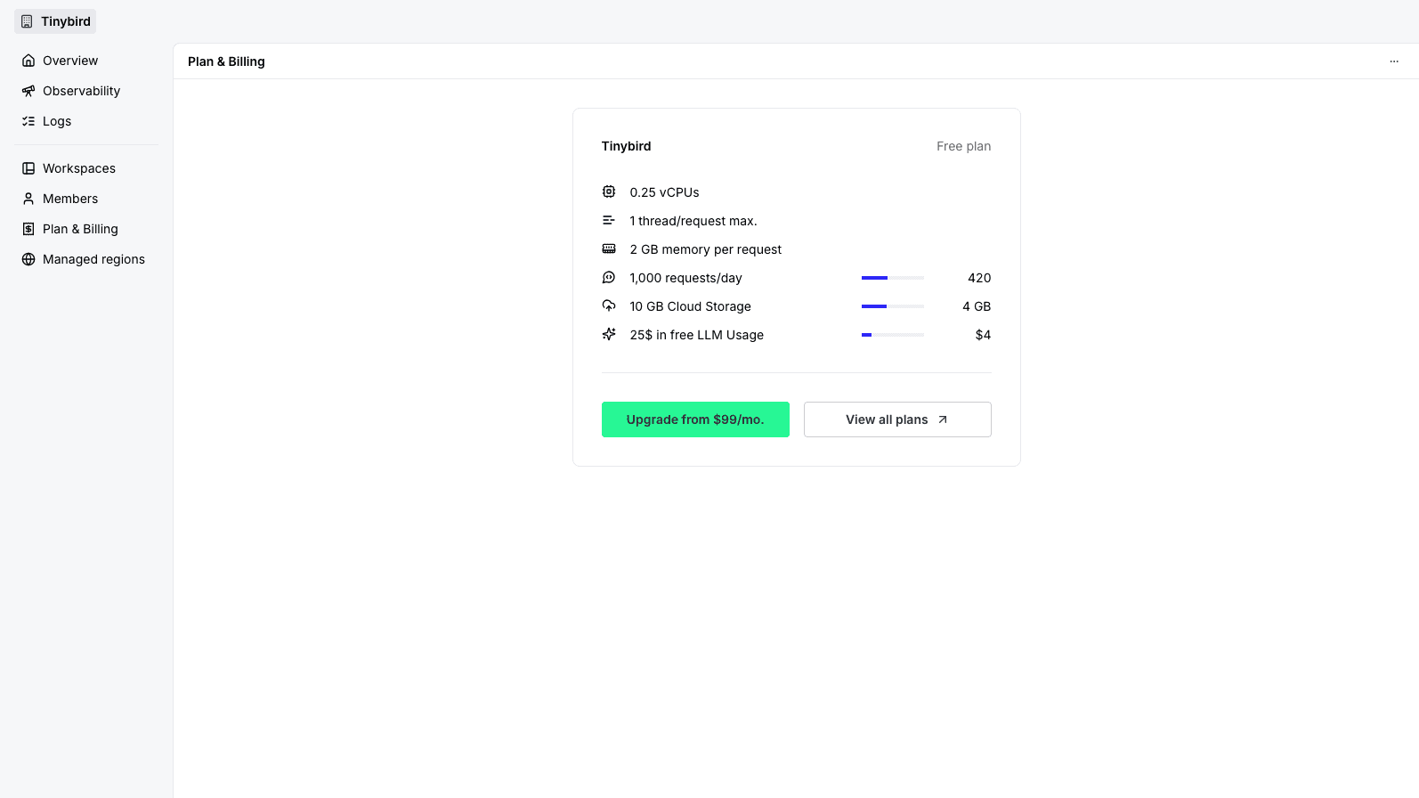
Task: Click the Observability telescope icon
Action: pyautogui.click(x=28, y=91)
